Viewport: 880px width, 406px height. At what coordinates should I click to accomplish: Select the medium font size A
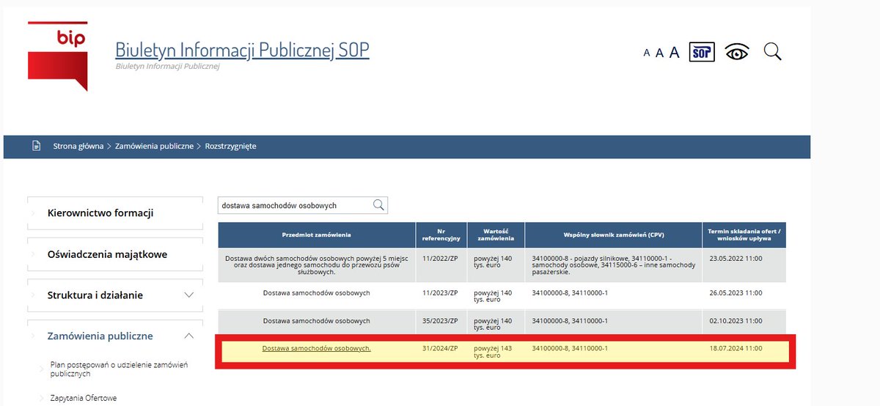pyautogui.click(x=659, y=52)
